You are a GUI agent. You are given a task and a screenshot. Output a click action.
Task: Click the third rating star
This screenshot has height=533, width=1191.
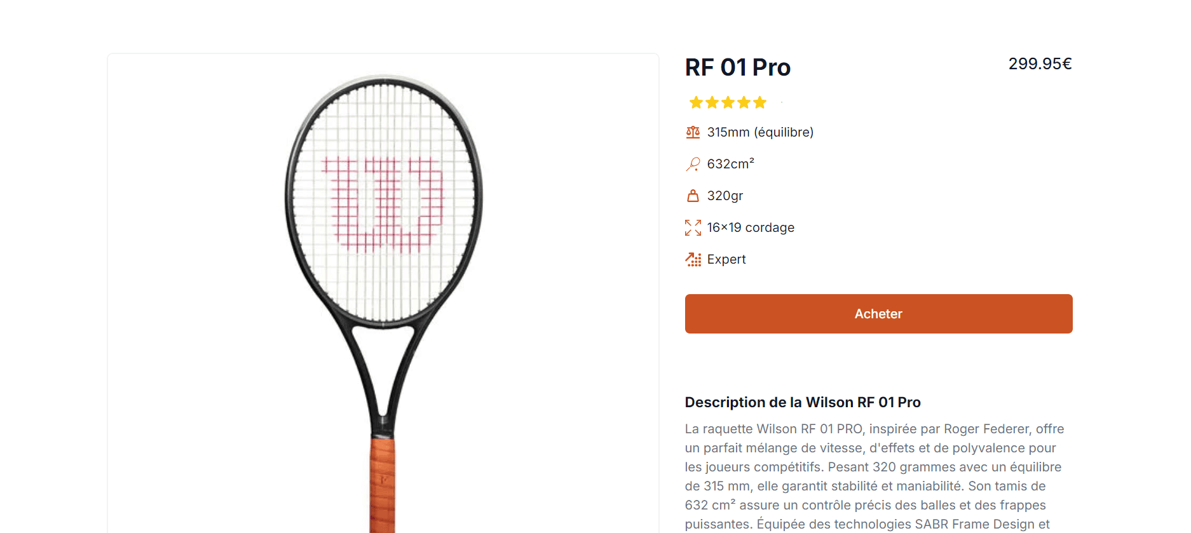coord(727,102)
